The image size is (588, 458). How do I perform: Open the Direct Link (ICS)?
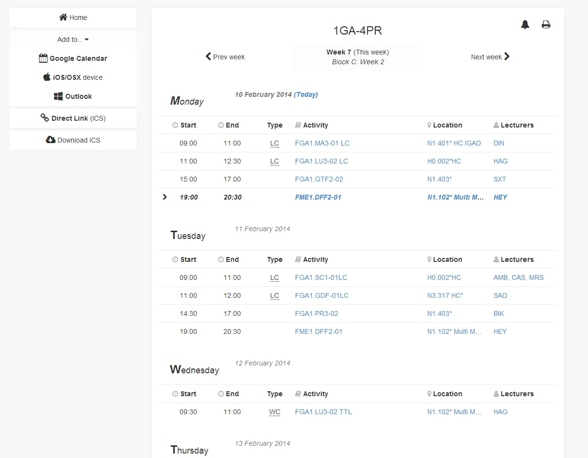[73, 118]
